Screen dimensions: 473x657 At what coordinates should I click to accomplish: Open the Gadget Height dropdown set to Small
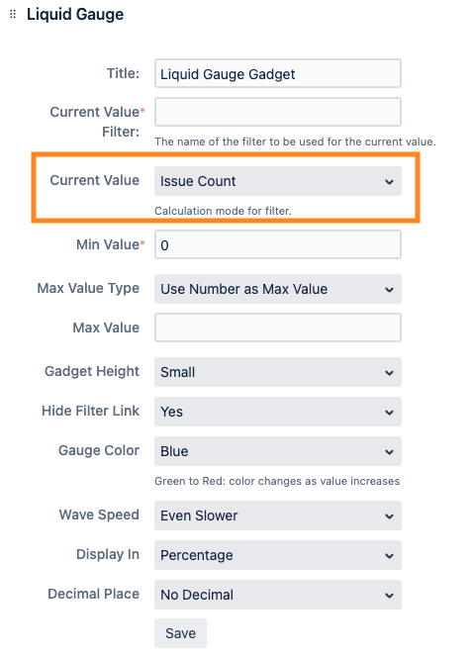(278, 372)
